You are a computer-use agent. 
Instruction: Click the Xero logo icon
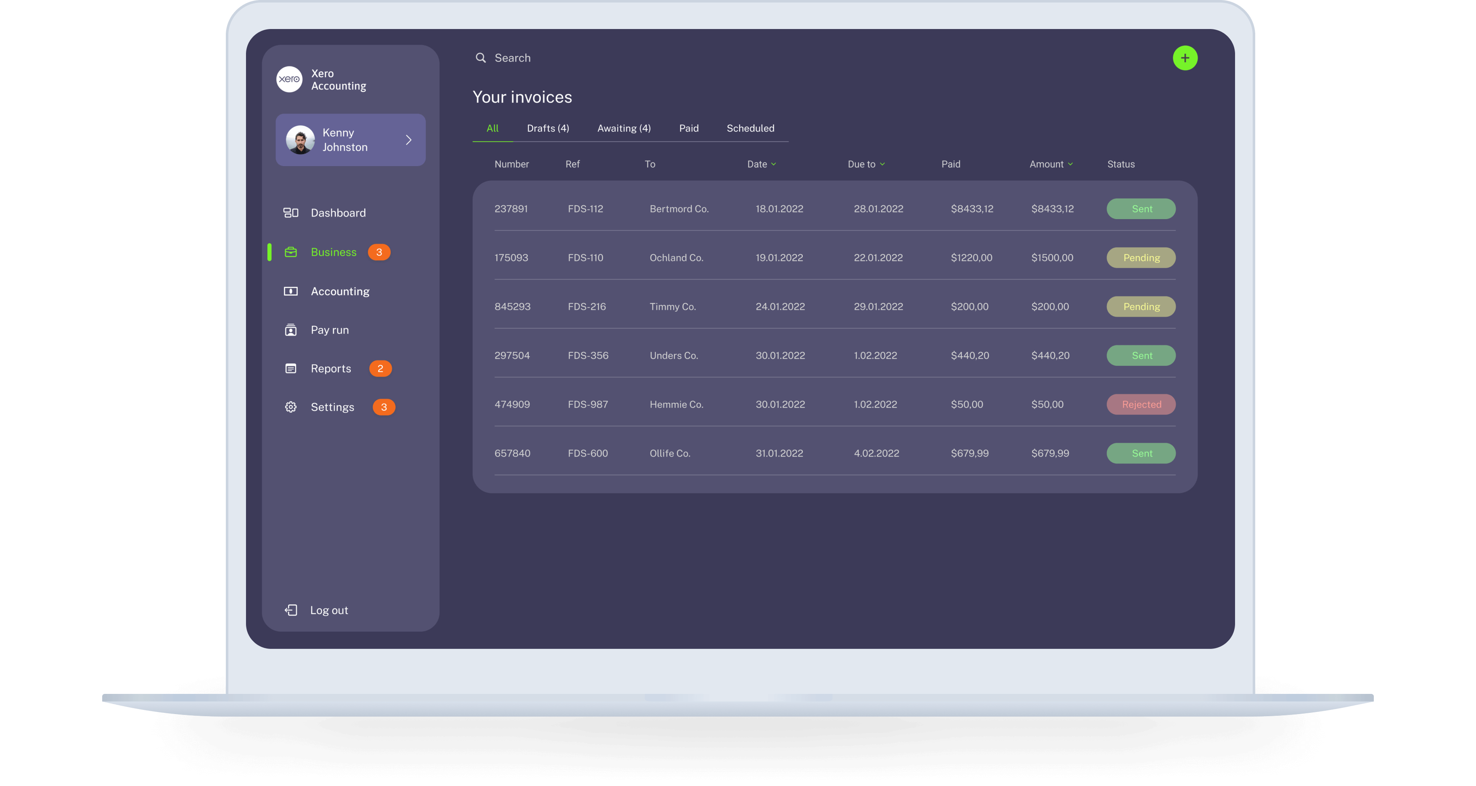click(289, 79)
